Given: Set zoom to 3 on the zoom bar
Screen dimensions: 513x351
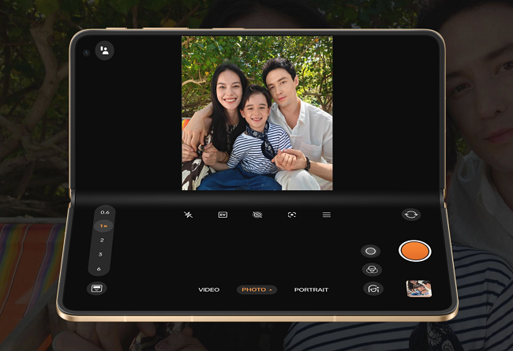Looking at the screenshot, I should [x=100, y=254].
